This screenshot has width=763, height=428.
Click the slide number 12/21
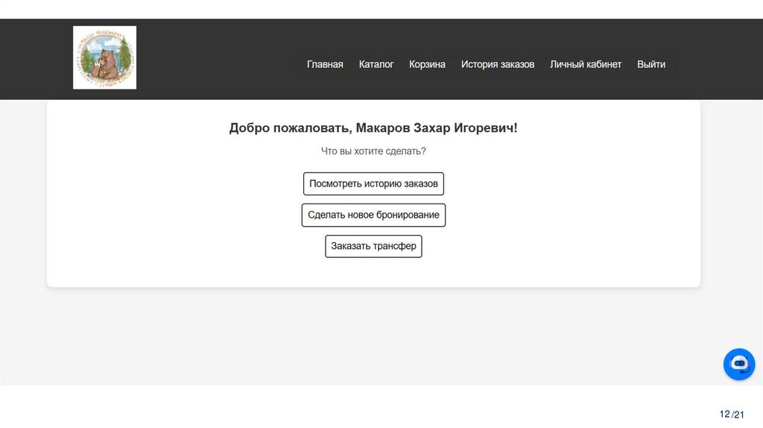tap(732, 414)
